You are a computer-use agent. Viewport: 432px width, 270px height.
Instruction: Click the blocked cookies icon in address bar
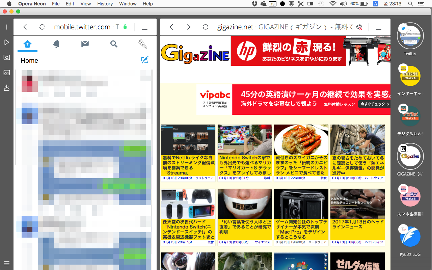pos(359,27)
